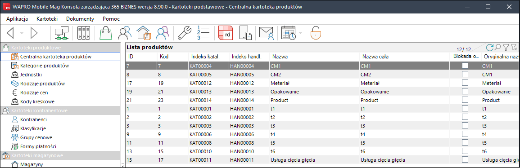Toggle Blokada checkbox for t5 row

coord(465,143)
